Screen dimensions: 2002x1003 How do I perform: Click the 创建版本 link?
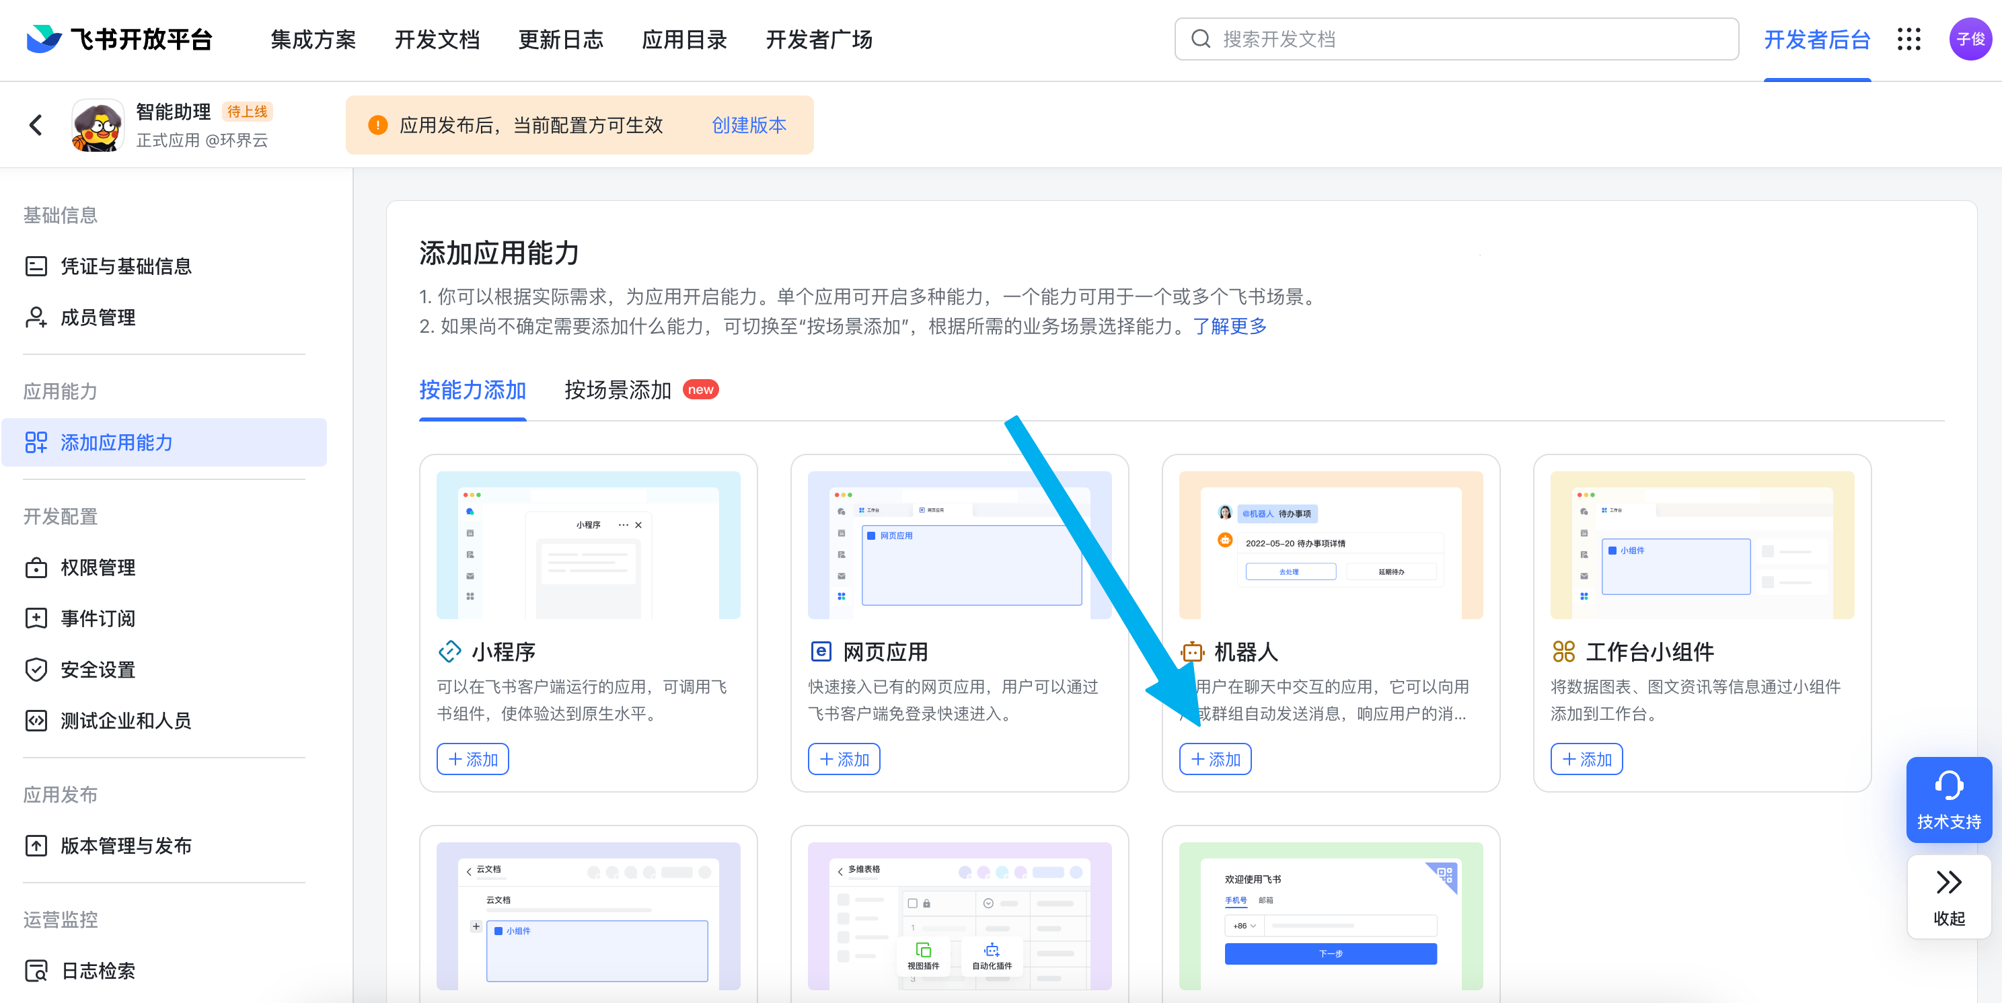point(749,125)
